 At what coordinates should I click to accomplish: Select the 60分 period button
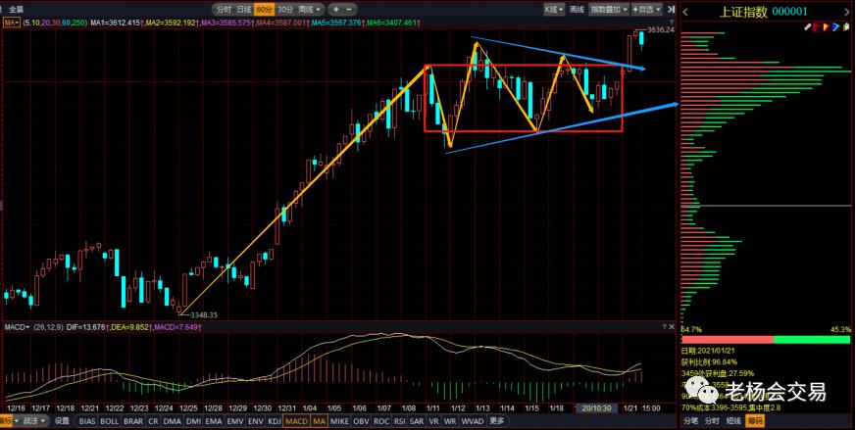coord(264,9)
